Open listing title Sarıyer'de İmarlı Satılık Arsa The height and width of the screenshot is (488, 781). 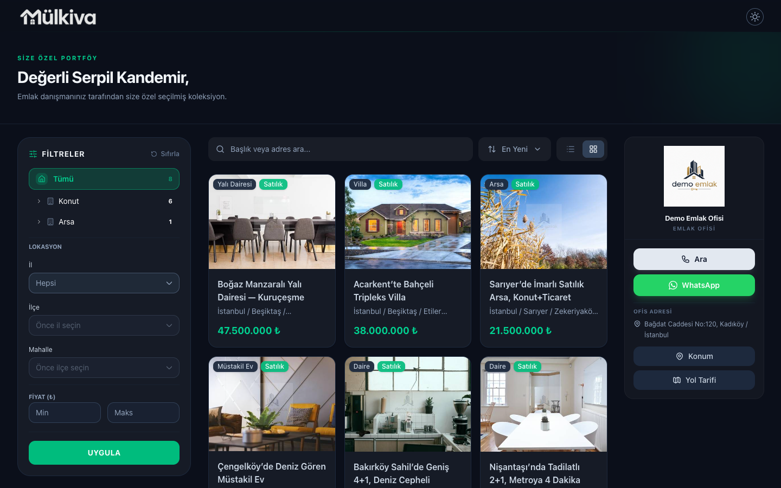(537, 291)
